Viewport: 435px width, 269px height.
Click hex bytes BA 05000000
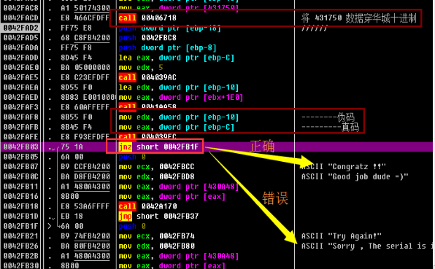pyautogui.click(x=85, y=68)
